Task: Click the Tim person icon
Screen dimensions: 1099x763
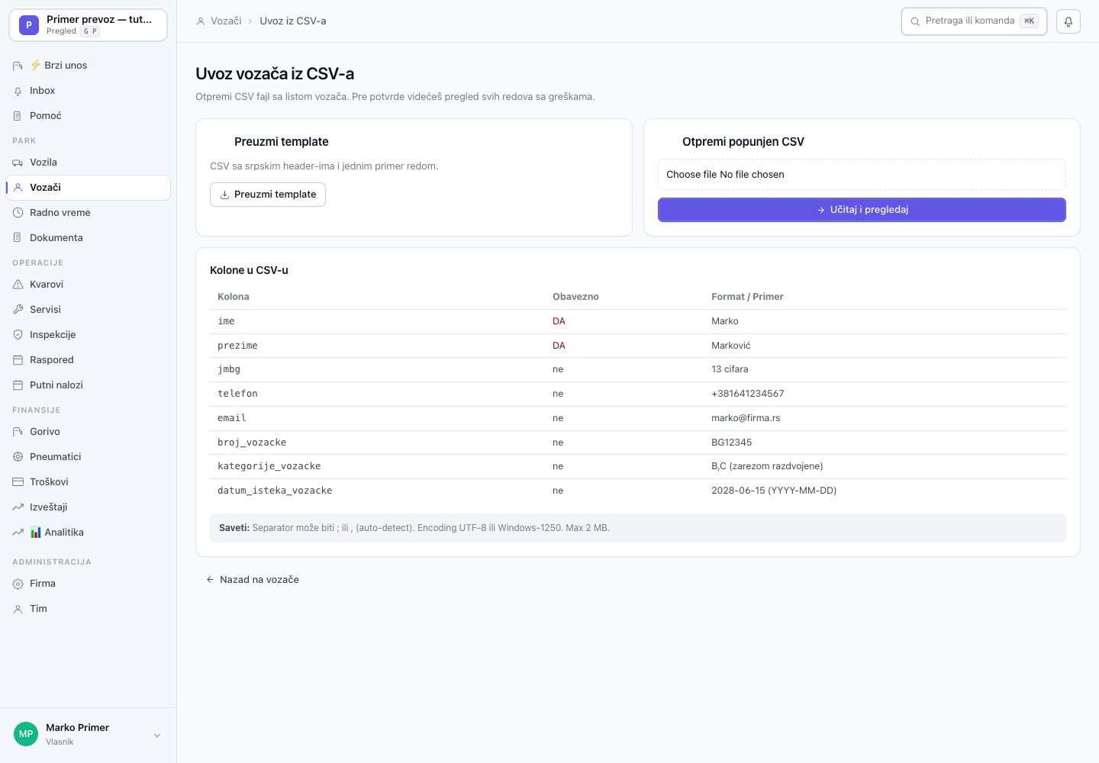Action: pyautogui.click(x=18, y=609)
